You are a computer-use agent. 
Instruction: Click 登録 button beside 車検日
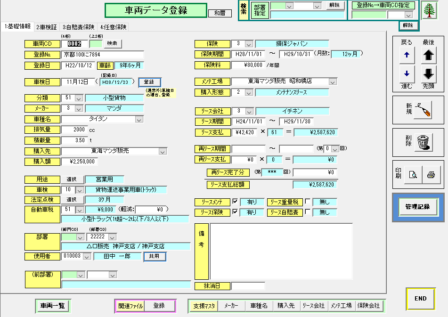(x=149, y=82)
